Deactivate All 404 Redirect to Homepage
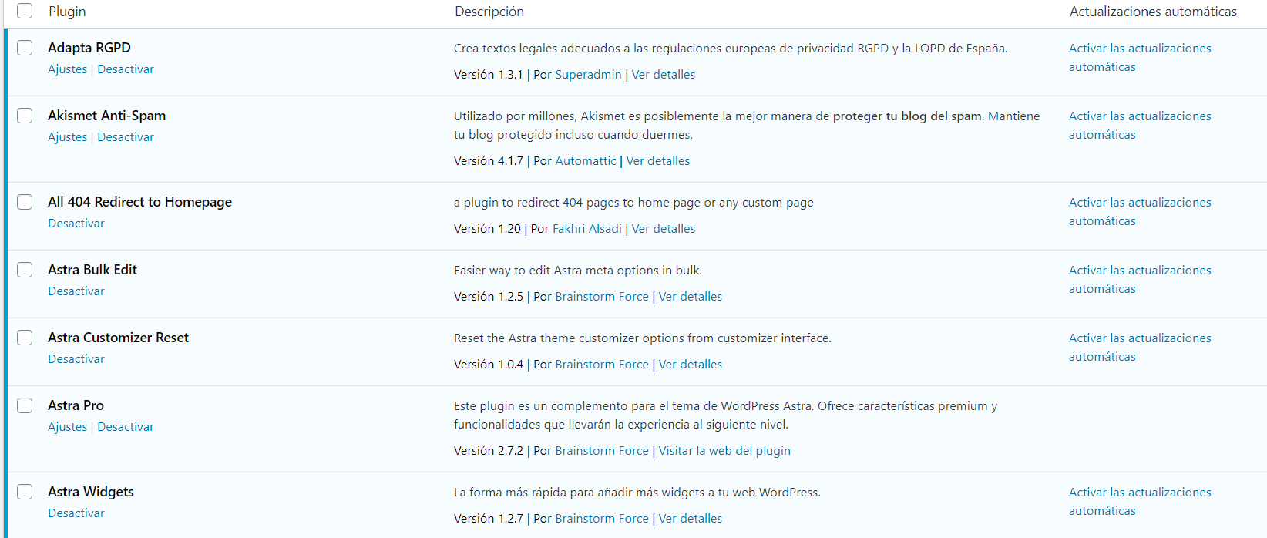Viewport: 1267px width, 538px height. (x=76, y=224)
